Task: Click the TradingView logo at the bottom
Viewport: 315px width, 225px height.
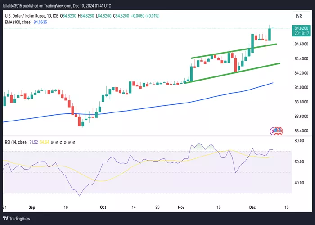Action: coord(17,219)
